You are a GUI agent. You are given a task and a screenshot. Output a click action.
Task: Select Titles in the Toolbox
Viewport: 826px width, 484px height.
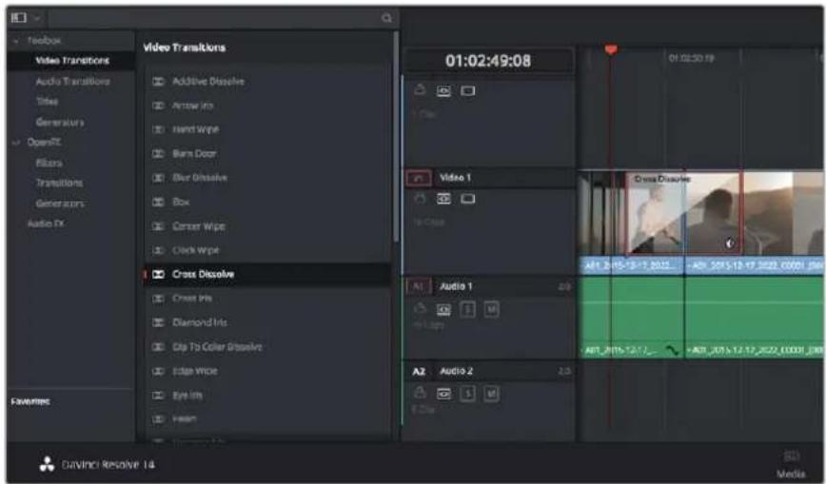pyautogui.click(x=47, y=101)
